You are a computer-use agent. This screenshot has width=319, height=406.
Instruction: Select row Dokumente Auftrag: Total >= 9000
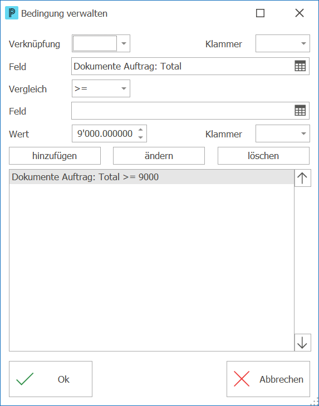[152, 177]
